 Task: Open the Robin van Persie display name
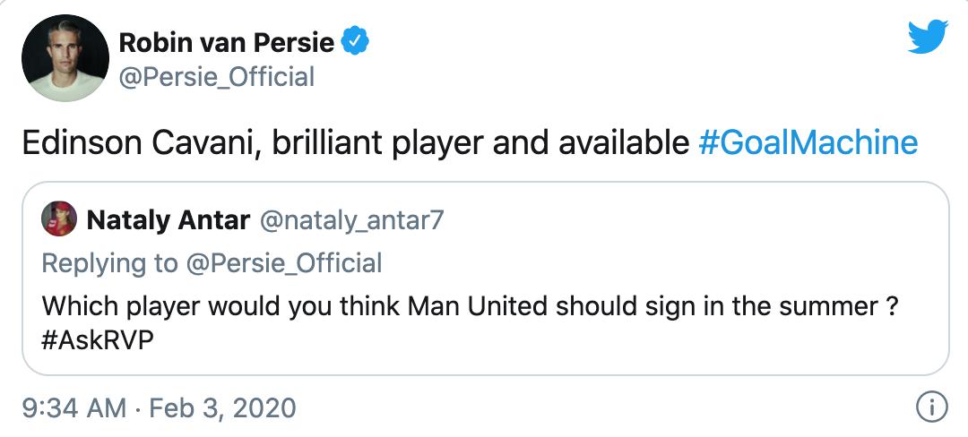[226, 41]
